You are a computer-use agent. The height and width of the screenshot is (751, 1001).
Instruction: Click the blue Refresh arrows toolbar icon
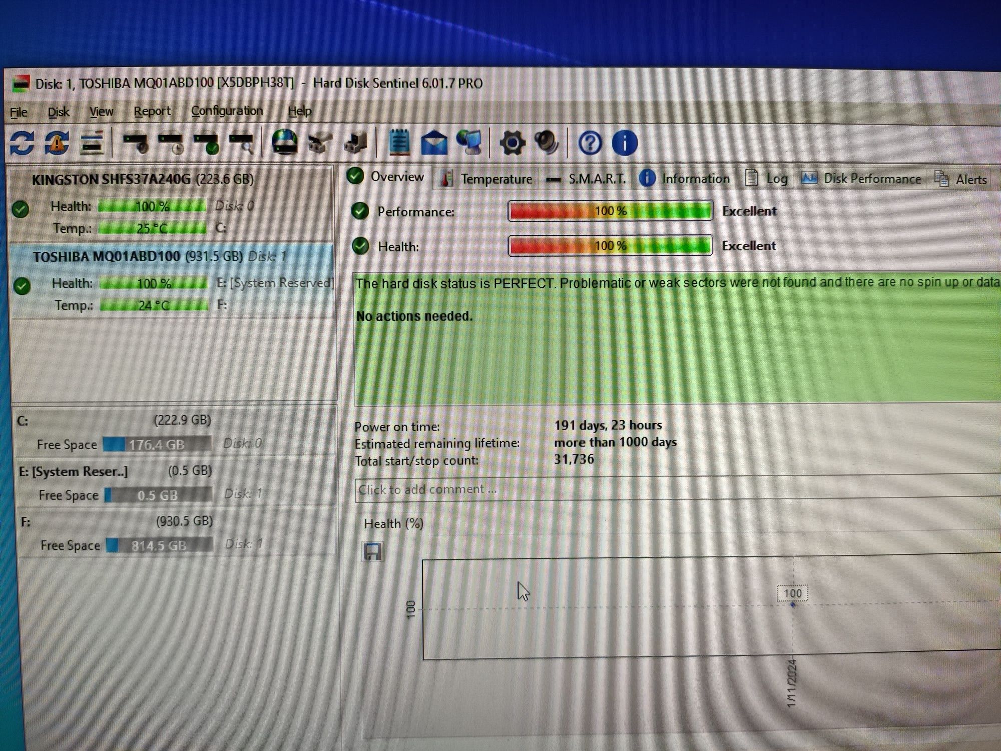click(x=22, y=143)
